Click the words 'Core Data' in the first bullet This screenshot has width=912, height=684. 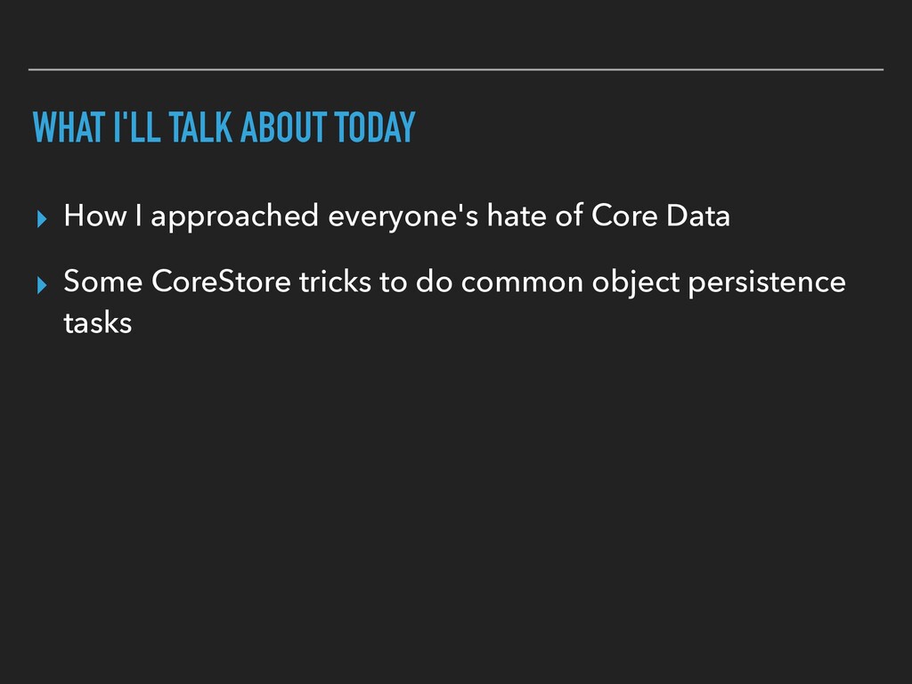click(661, 216)
